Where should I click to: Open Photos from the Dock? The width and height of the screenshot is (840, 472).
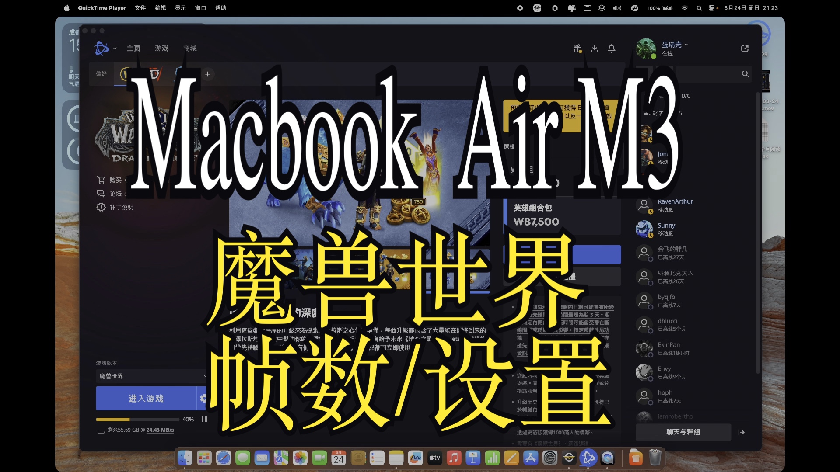pyautogui.click(x=300, y=458)
